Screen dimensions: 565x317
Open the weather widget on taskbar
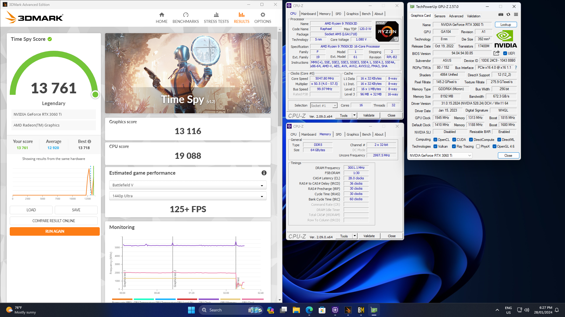[21, 310]
